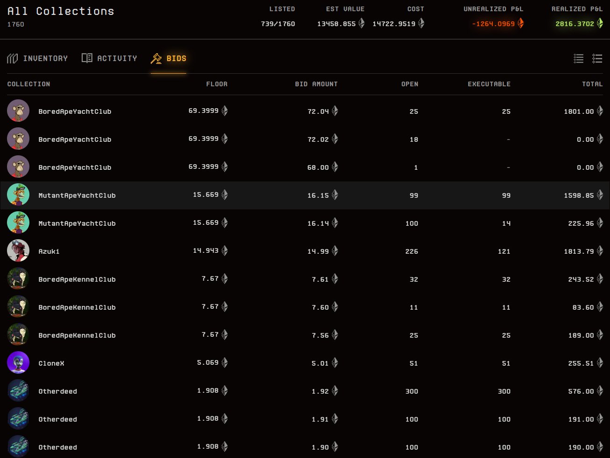The image size is (610, 458).
Task: Open Otherdeed avatar with 1.92 bid
Action: coord(18,391)
